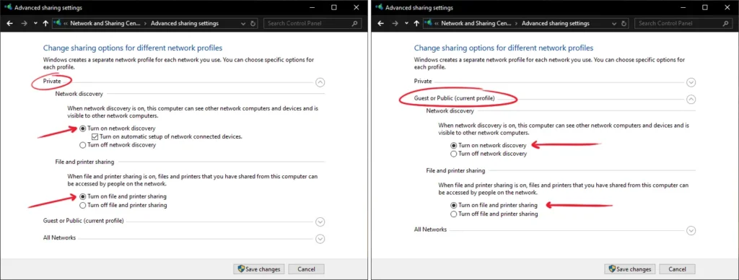Select Turn on file and printer sharing, right window
The image size is (739, 280).
[494, 206]
